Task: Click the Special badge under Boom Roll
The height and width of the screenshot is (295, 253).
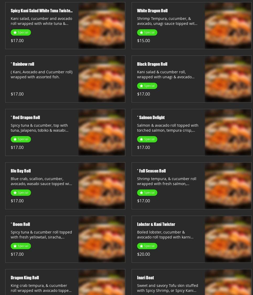Action: [21, 246]
